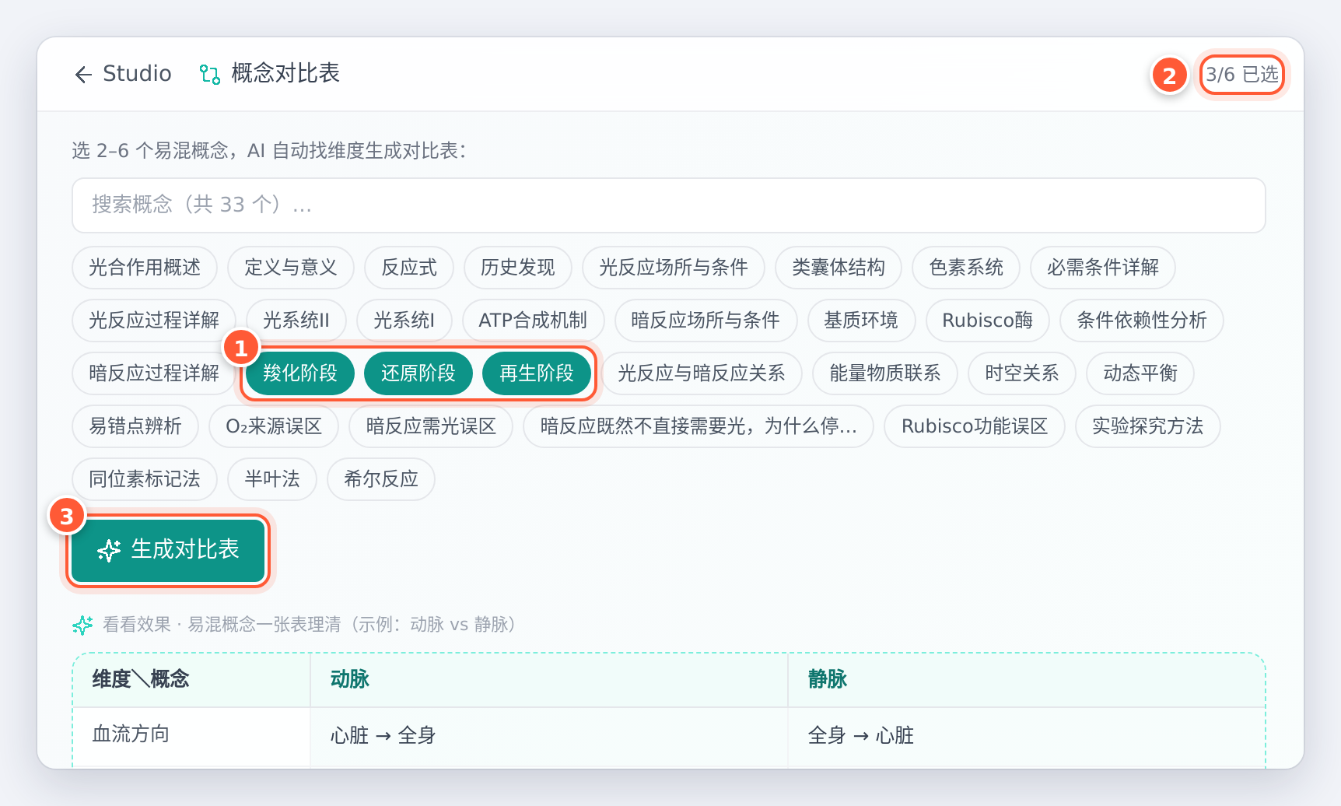
Task: Deselect the 羧化阶段 chip
Action: (300, 373)
